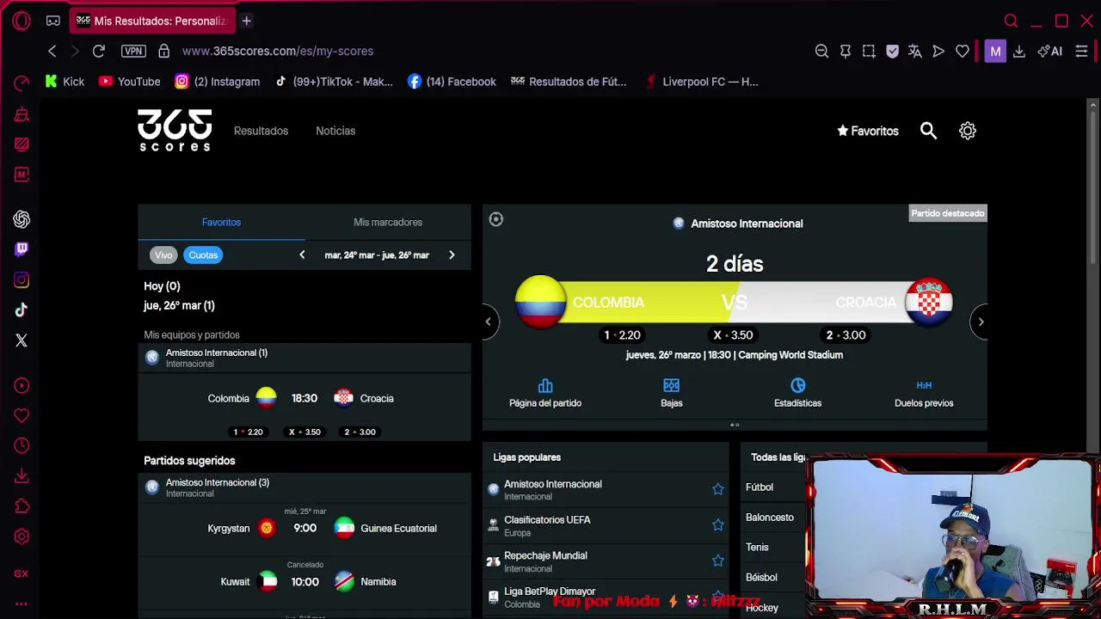Viewport: 1101px width, 619px height.
Task: Open Favoritos with star in header
Action: [868, 131]
